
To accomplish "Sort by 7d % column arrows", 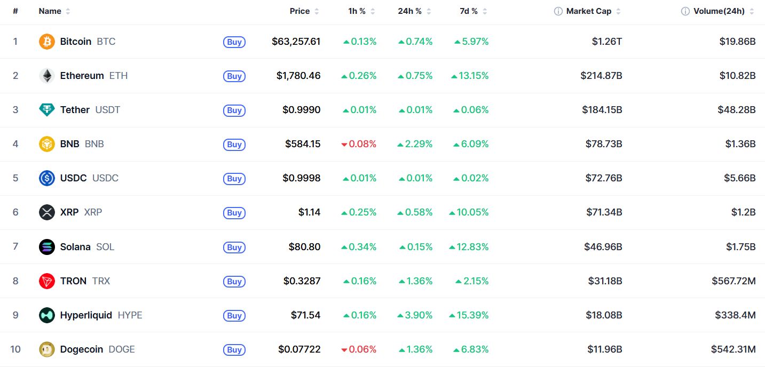I will [x=484, y=11].
